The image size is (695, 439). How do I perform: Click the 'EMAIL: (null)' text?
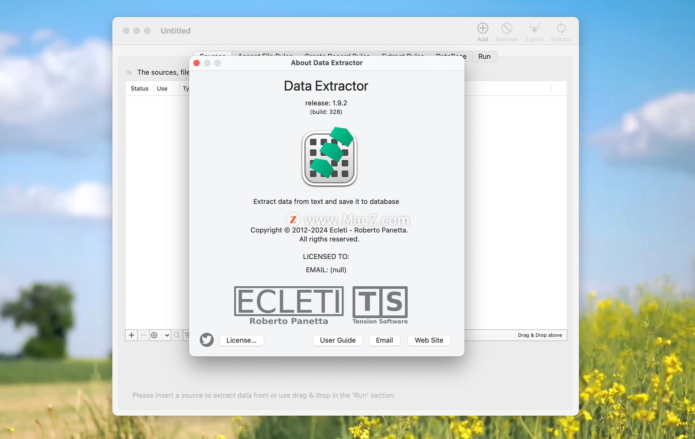pyautogui.click(x=326, y=270)
